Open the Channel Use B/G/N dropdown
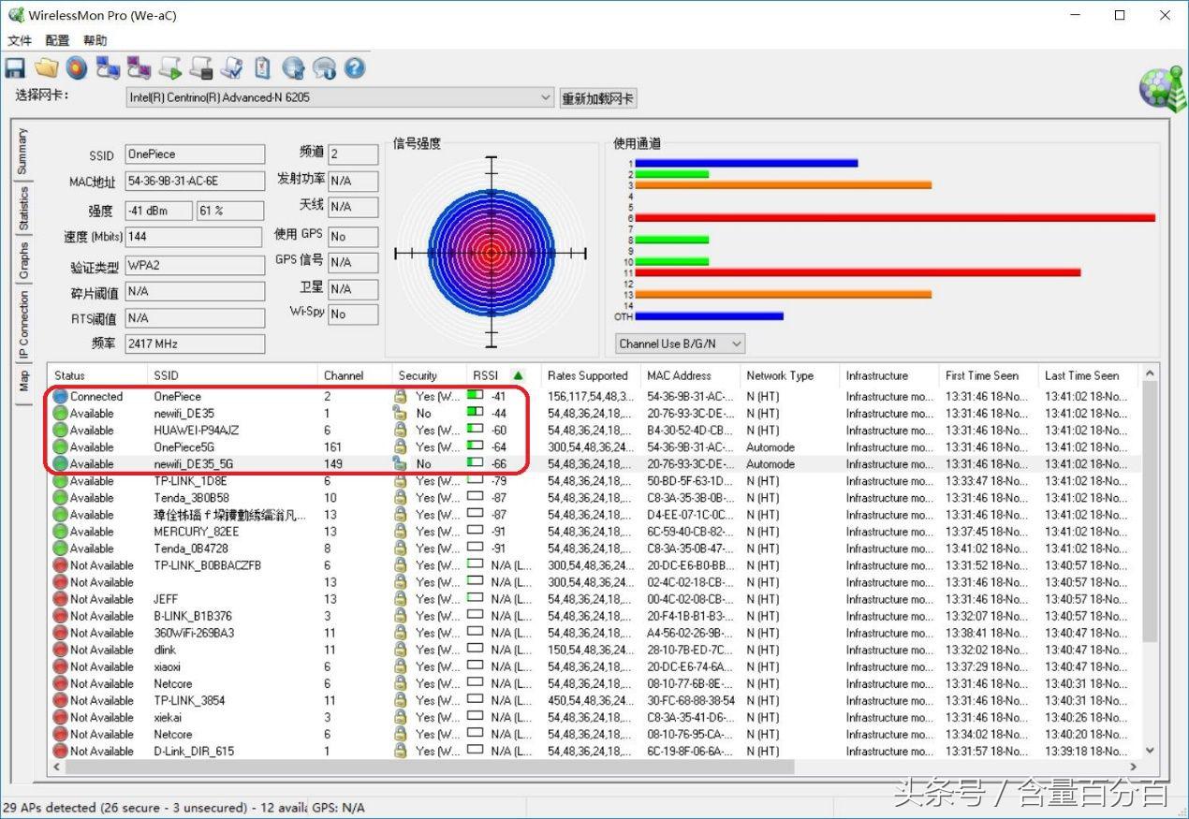This screenshot has width=1189, height=819. point(736,344)
